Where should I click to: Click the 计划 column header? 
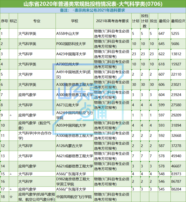(x=136, y=21)
